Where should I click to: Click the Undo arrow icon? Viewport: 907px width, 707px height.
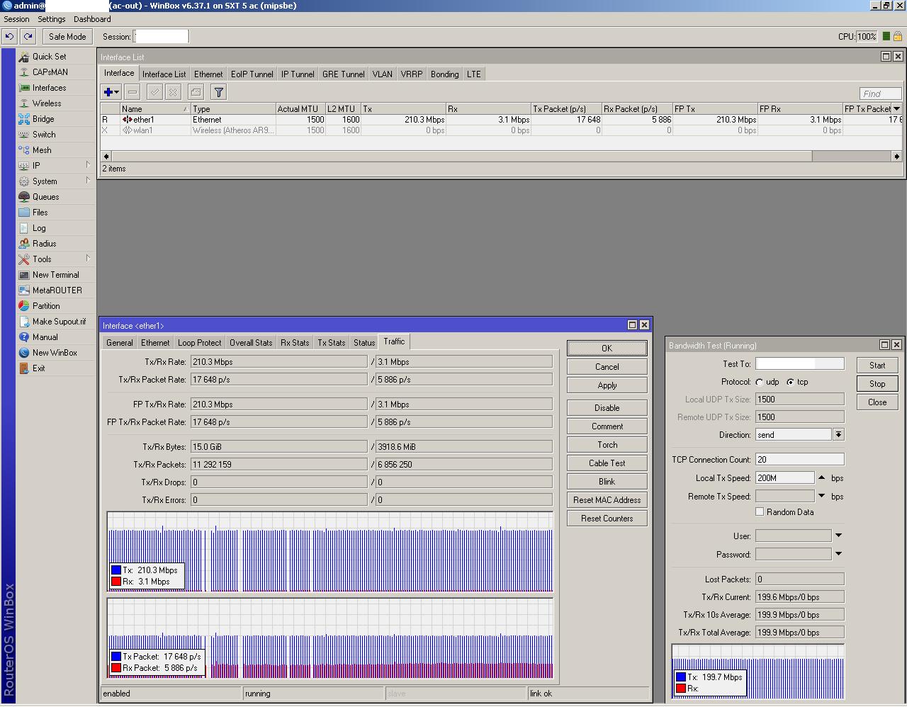[10, 36]
